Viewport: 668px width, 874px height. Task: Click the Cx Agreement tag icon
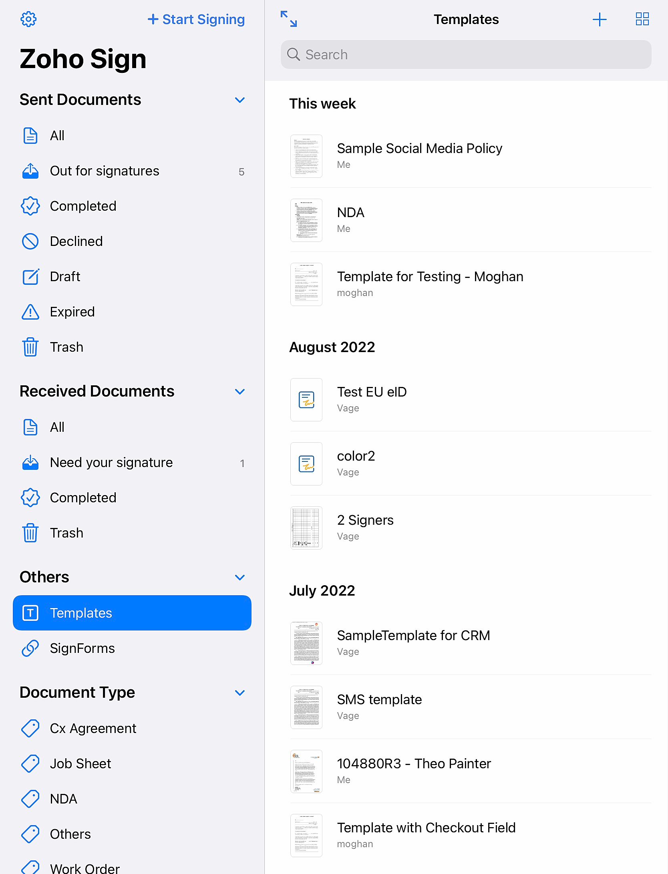pos(30,729)
